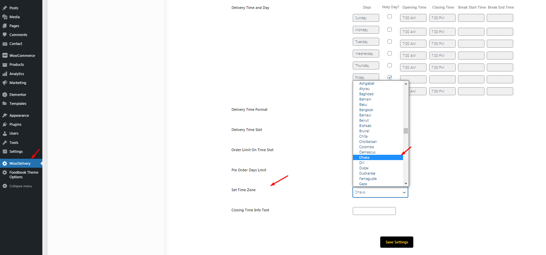Click the Save Settings button

pos(396,242)
